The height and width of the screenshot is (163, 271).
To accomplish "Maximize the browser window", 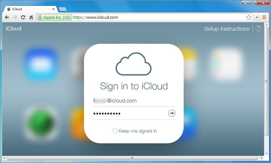I will pyautogui.click(x=253, y=3).
